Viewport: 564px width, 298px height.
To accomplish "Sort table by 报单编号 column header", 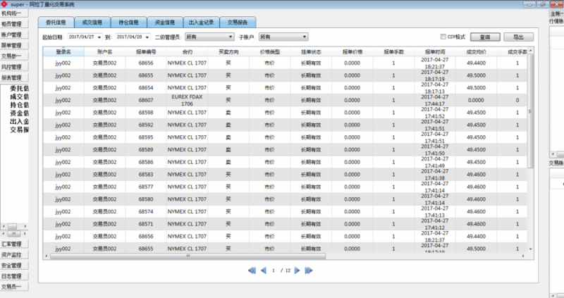I will (x=146, y=51).
